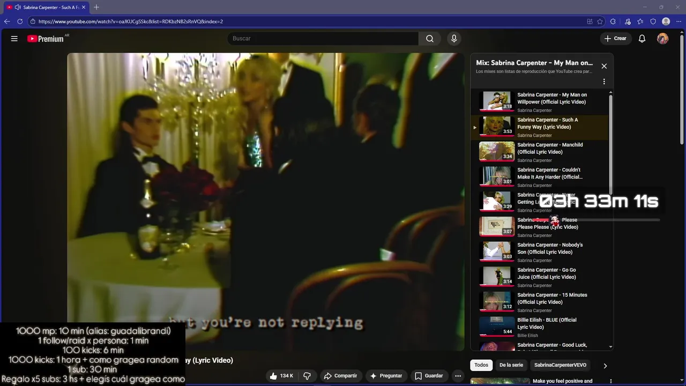Open the notifications bell
The image size is (686, 386).
click(642, 39)
